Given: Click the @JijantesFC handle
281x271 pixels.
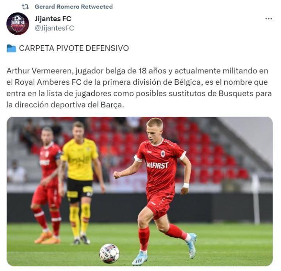Looking at the screenshot, I should click(x=54, y=28).
